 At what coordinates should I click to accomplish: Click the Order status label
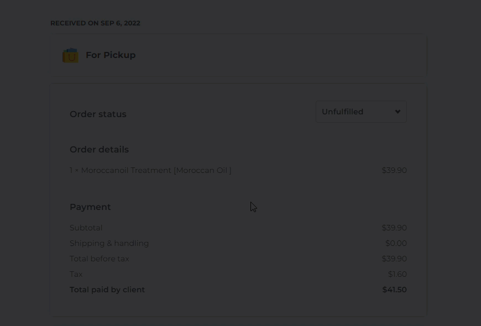pyautogui.click(x=98, y=114)
